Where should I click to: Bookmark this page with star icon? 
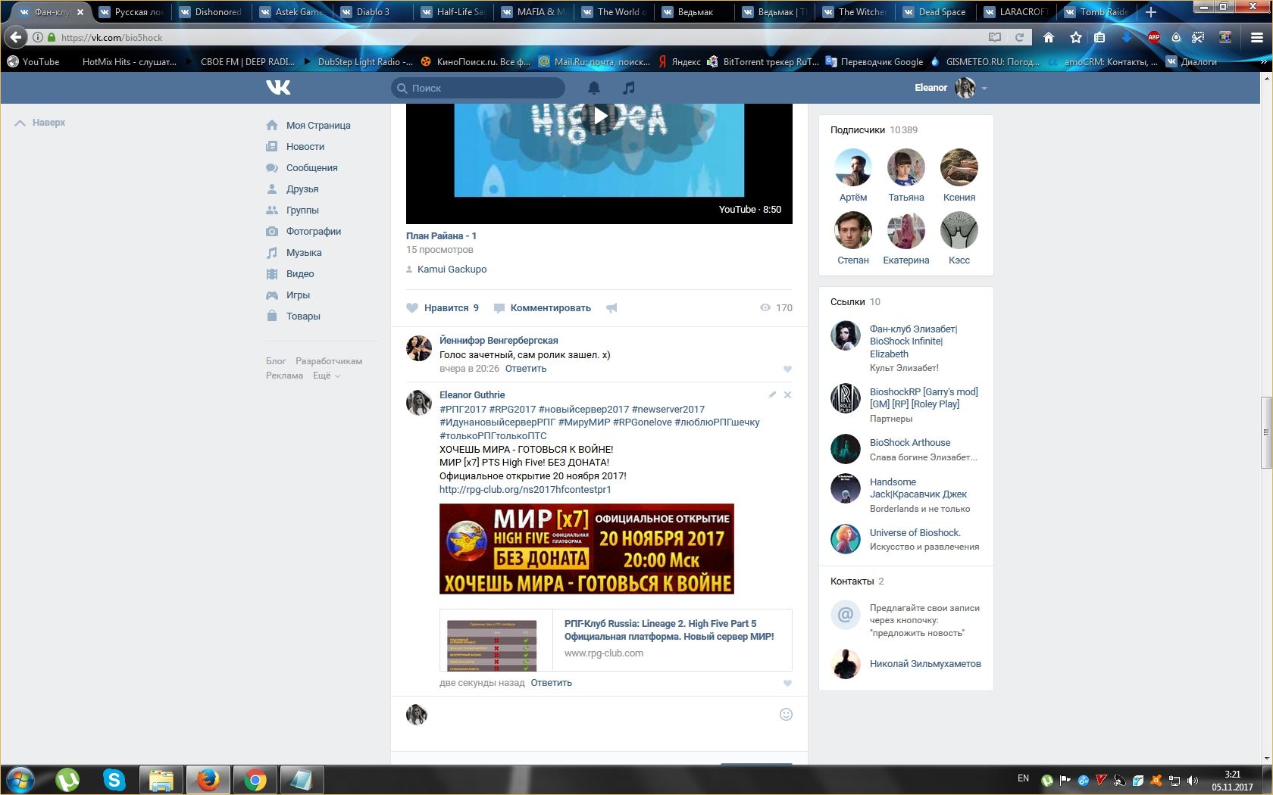(x=1075, y=37)
